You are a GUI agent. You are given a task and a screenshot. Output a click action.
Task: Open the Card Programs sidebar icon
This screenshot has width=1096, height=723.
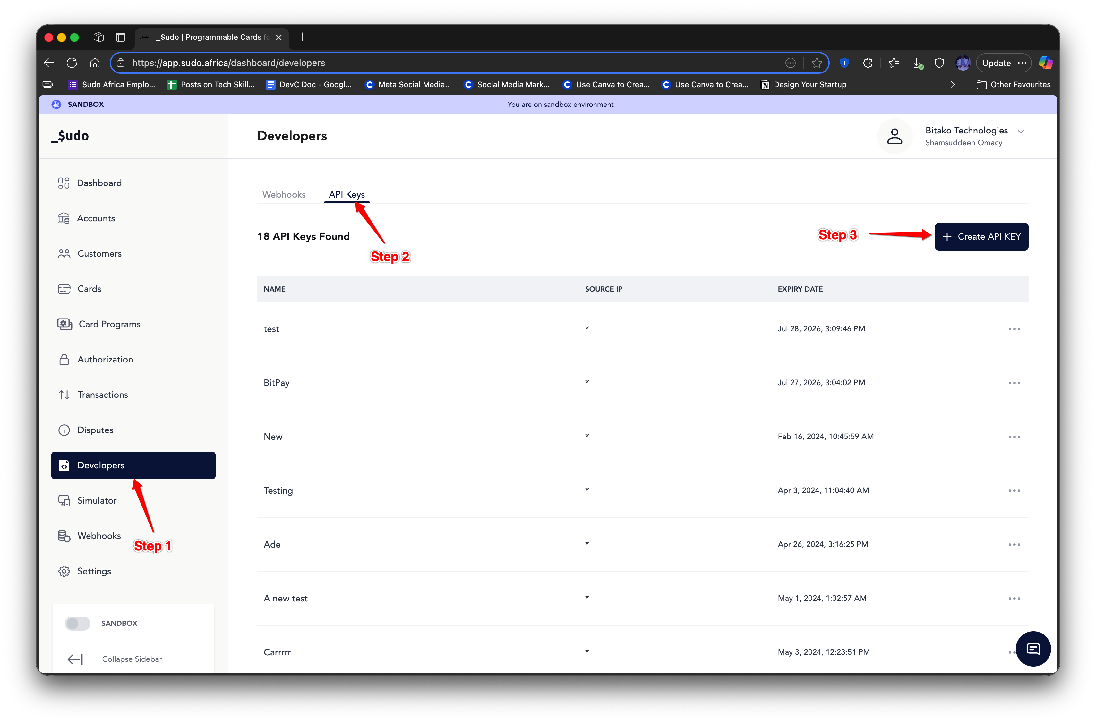[x=64, y=324]
